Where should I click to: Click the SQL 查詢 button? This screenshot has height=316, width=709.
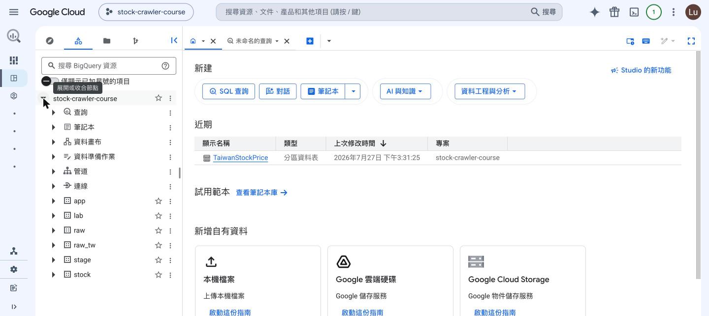[x=228, y=91]
